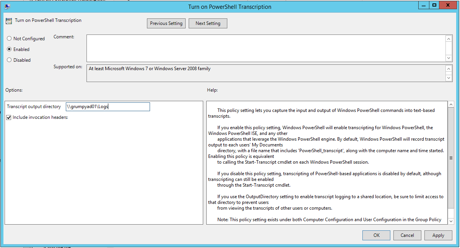Click the 'Comment:' label
The width and height of the screenshot is (460, 248).
coord(64,37)
